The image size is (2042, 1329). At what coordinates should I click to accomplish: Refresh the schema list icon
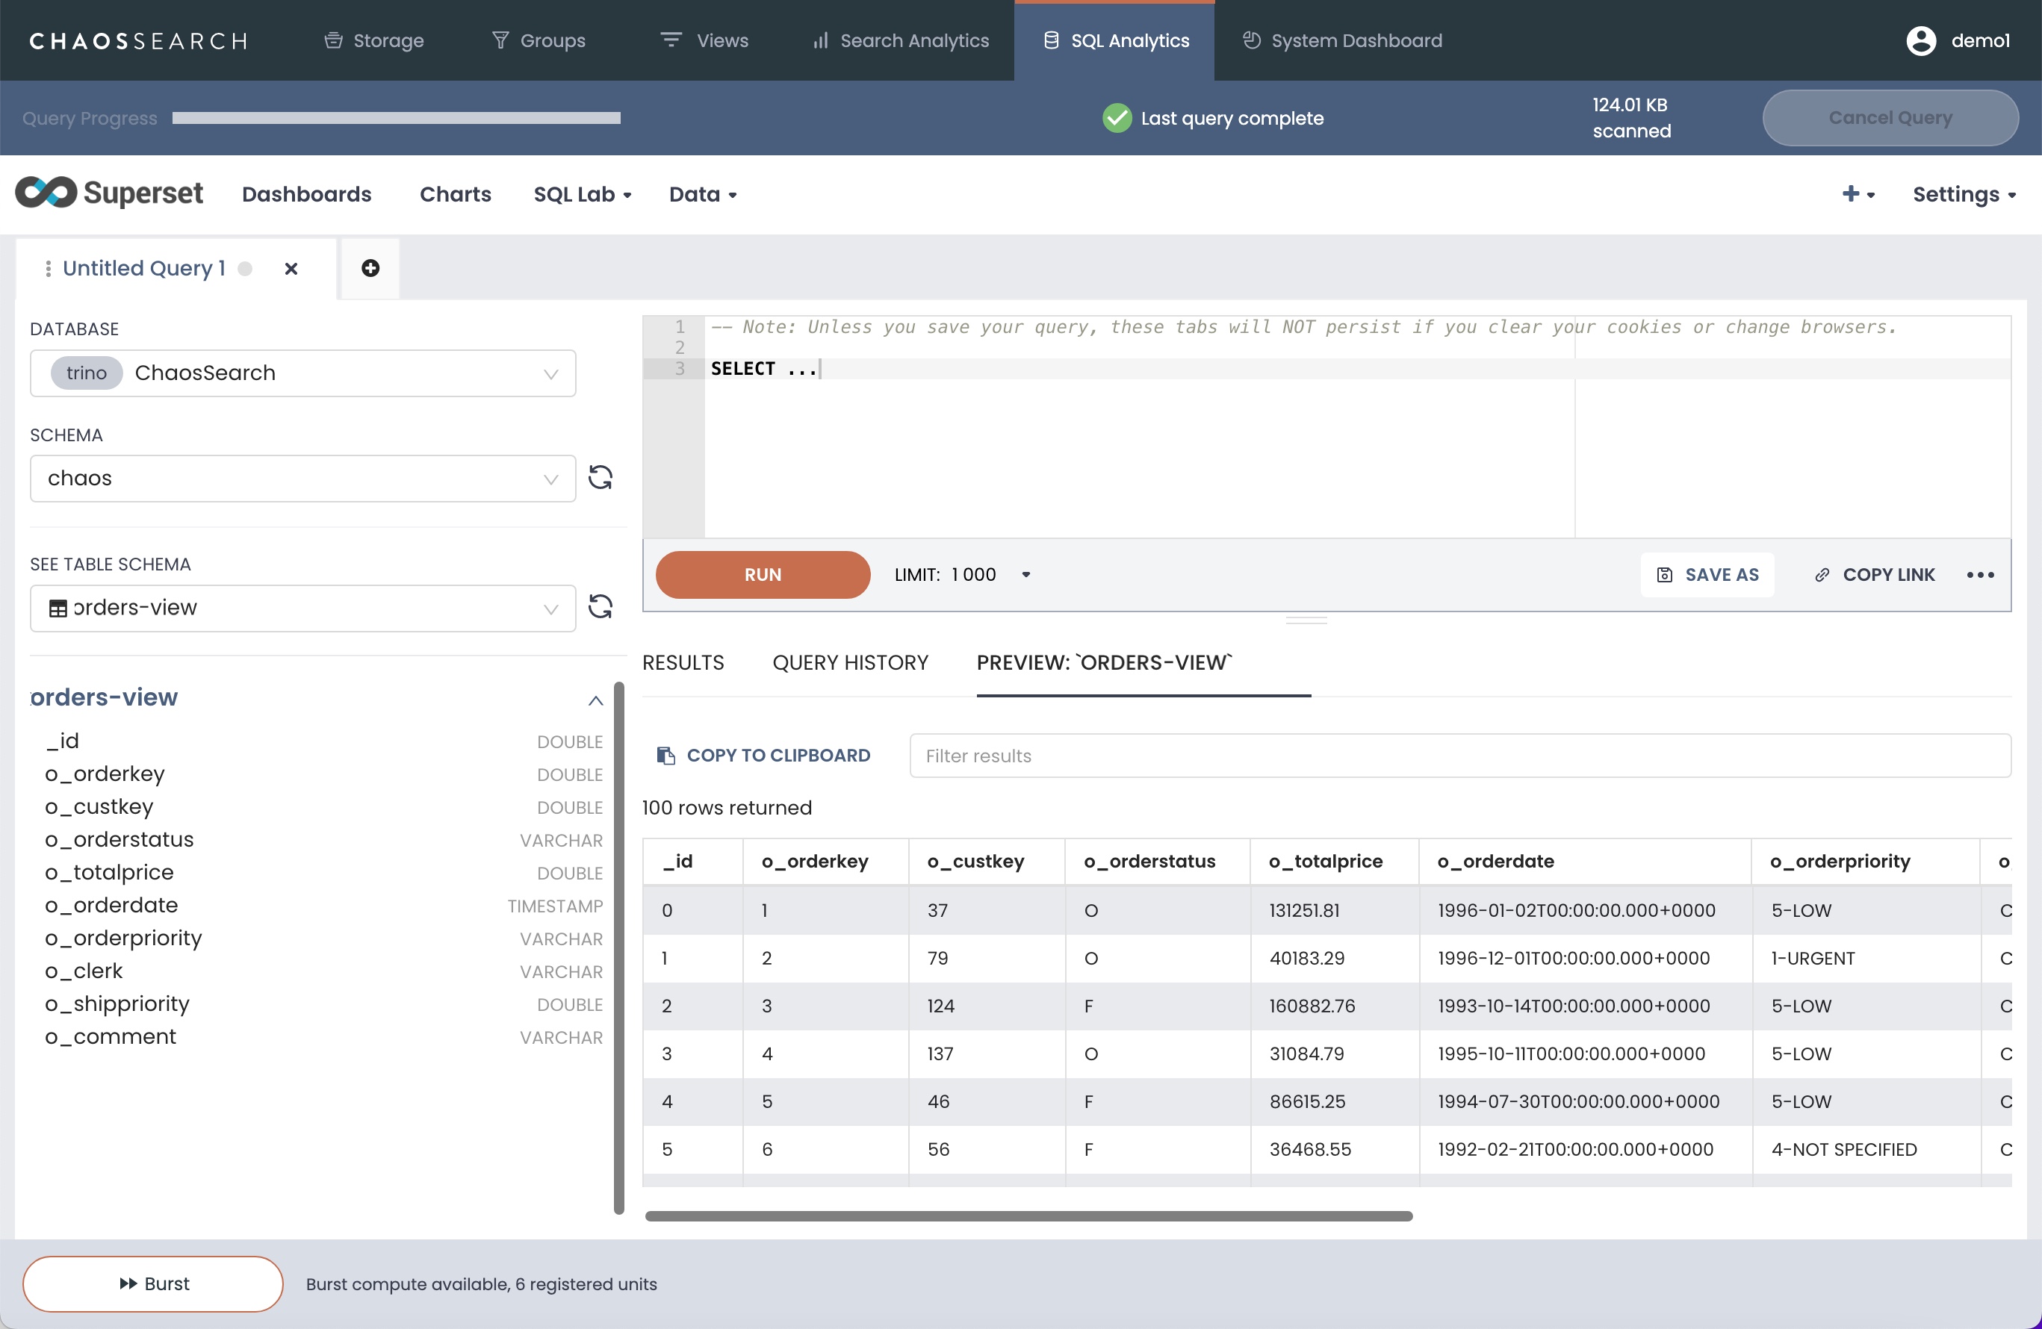pyautogui.click(x=600, y=478)
